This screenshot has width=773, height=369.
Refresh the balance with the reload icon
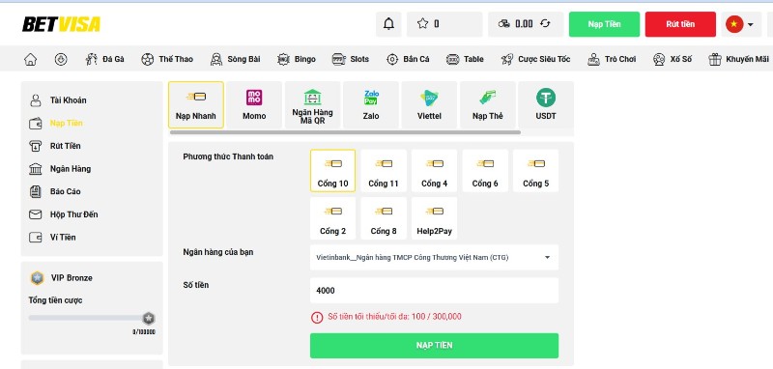pyautogui.click(x=545, y=23)
